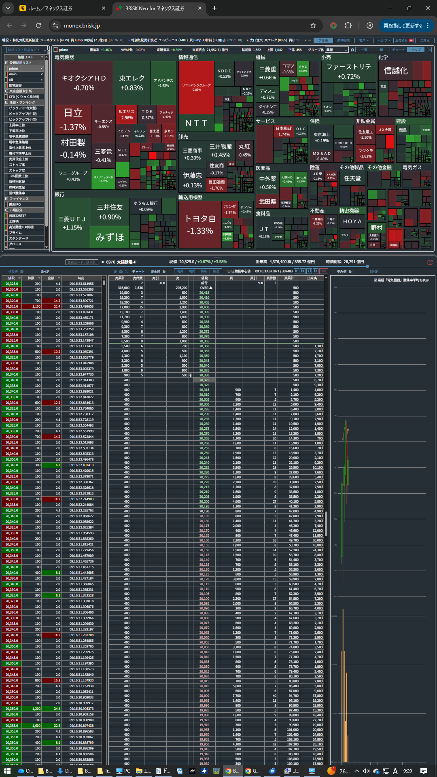This screenshot has width=437, height=777.
Task: Click the stock code search input field
Action: coord(82,262)
